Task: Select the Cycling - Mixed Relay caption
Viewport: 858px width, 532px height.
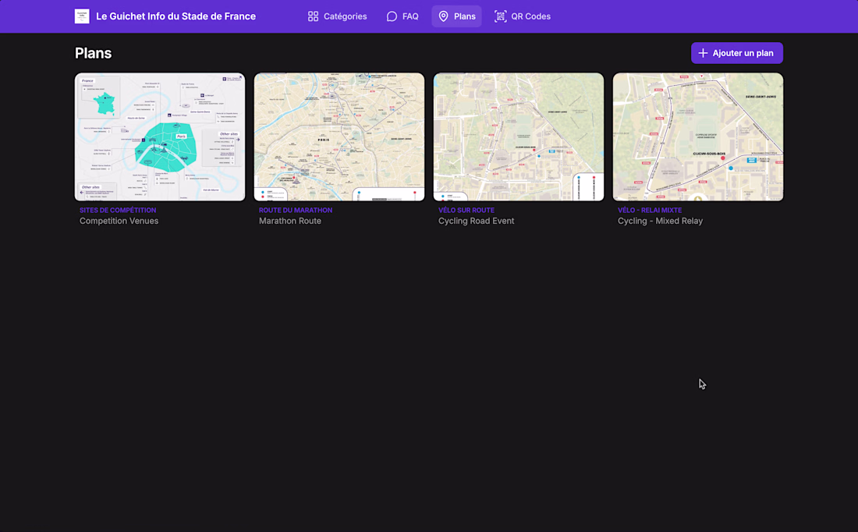Action: click(x=660, y=221)
